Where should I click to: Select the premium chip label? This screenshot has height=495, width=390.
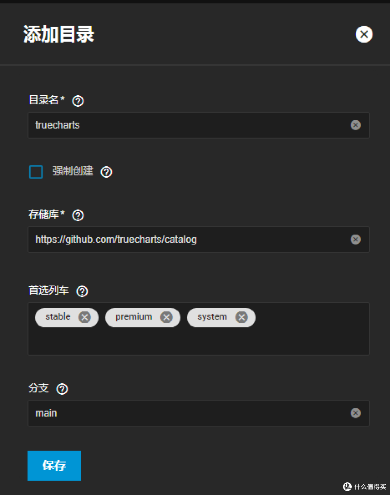click(x=134, y=317)
